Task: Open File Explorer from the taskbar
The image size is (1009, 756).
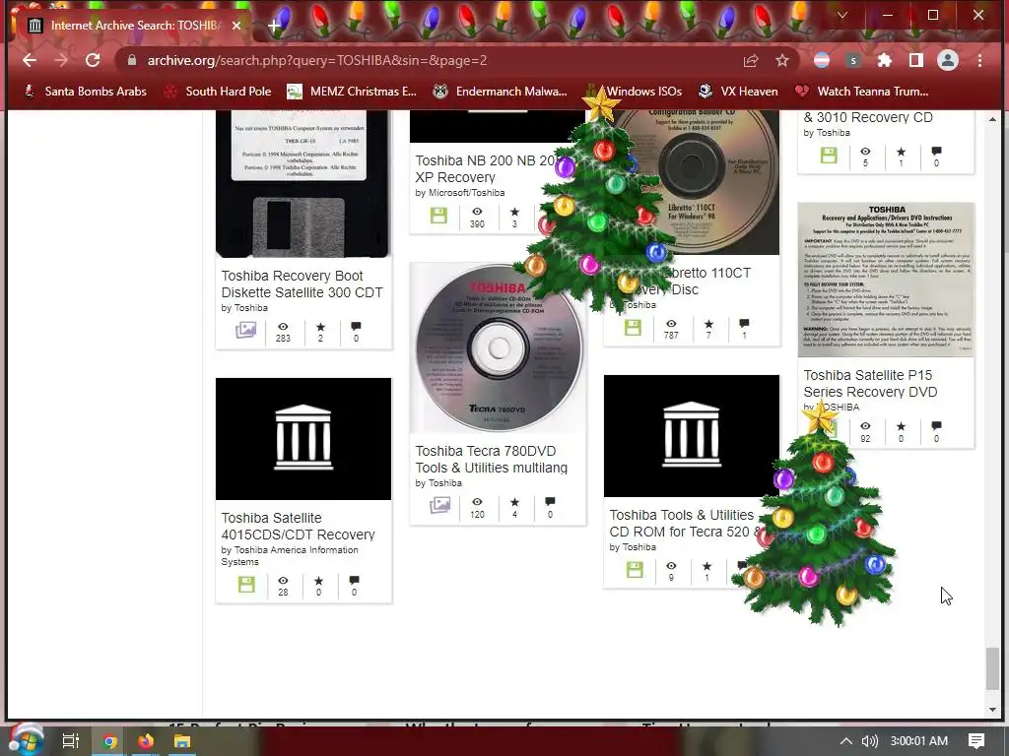Action: (182, 740)
